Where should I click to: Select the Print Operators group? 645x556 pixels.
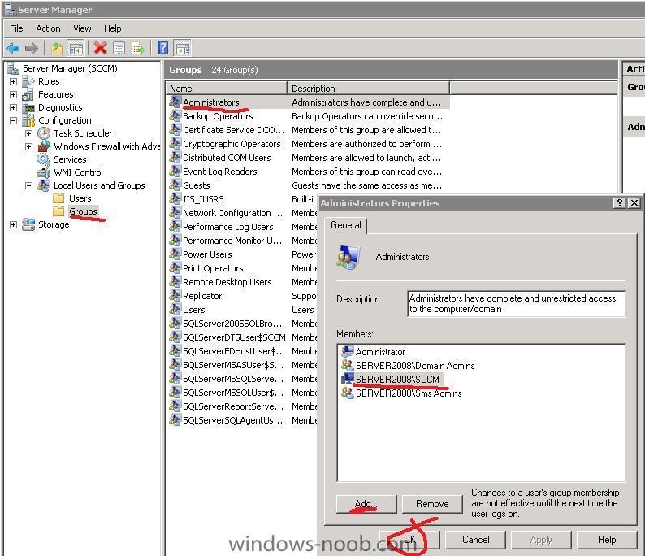point(213,268)
